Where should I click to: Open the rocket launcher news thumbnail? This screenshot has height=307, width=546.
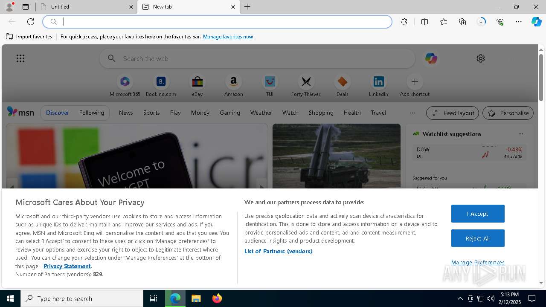point(337,156)
